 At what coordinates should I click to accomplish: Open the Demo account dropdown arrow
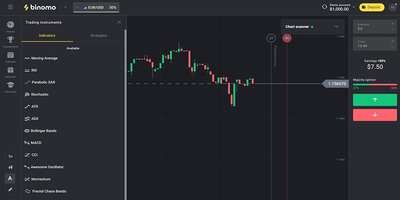[354, 7]
